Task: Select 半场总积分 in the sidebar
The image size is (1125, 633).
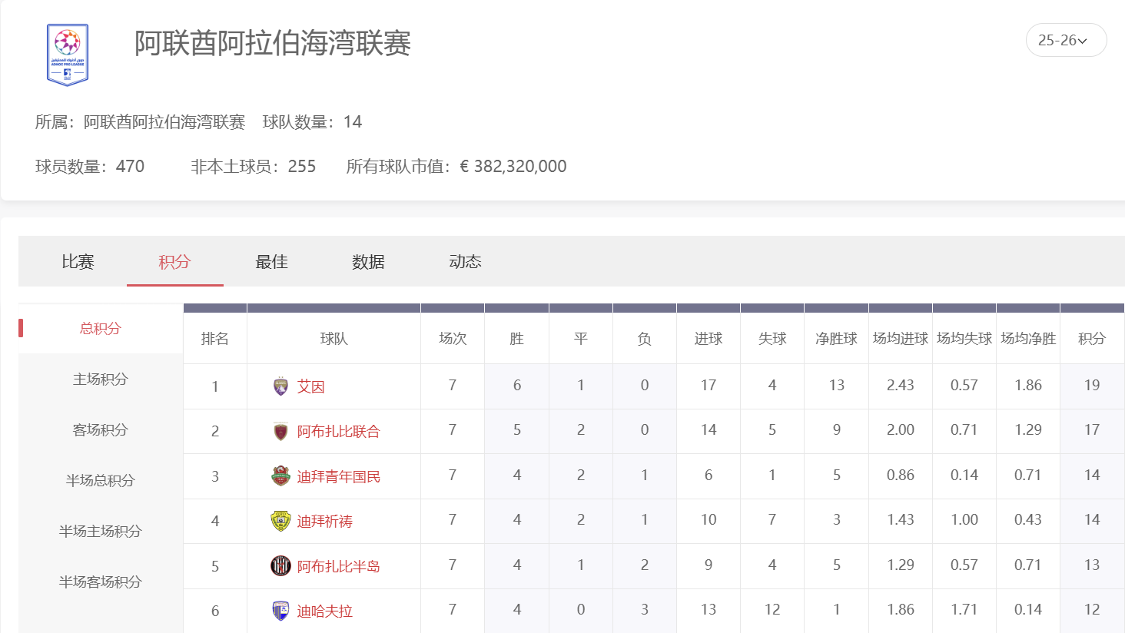Action: (101, 480)
